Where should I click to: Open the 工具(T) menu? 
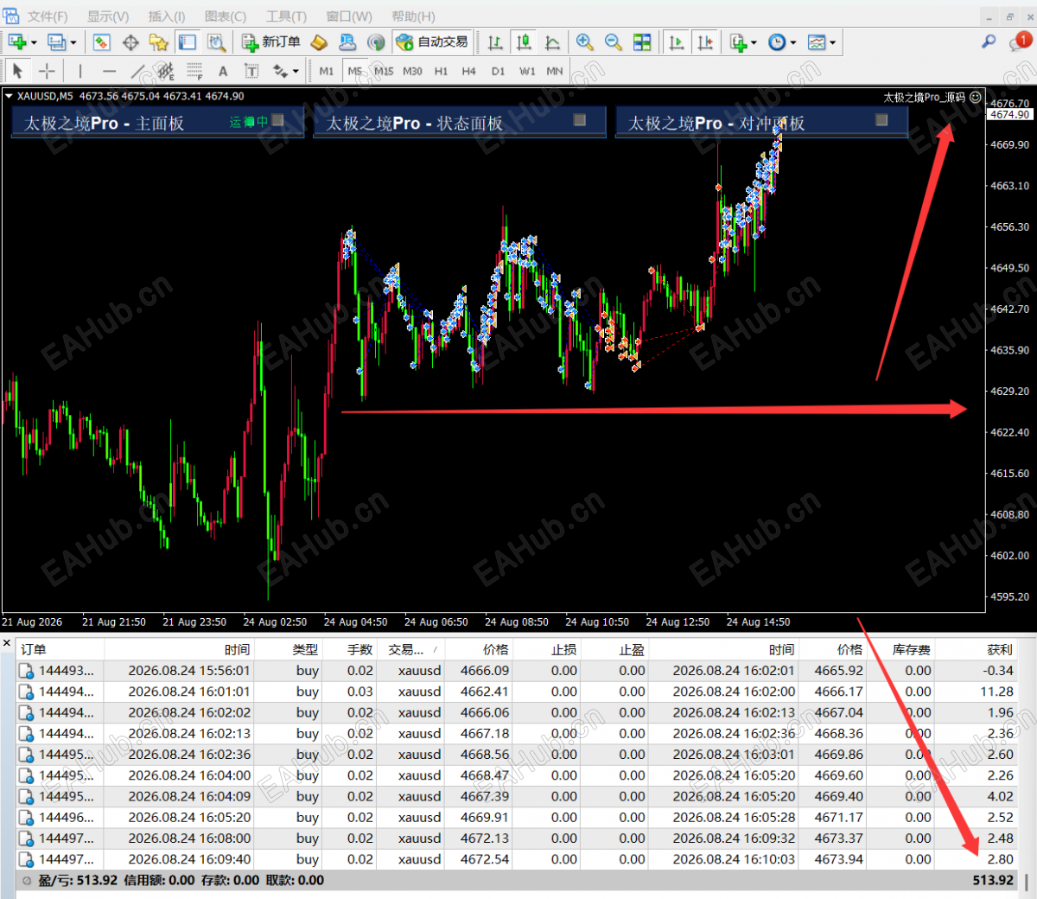[x=286, y=16]
